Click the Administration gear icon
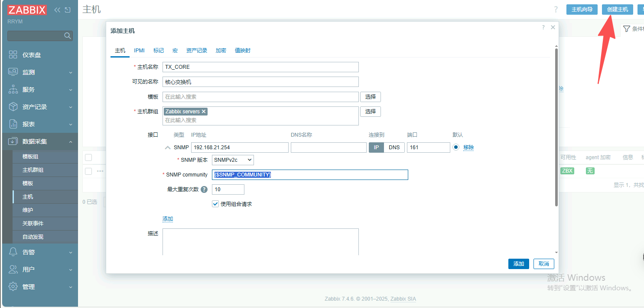Viewport: 644px width, 308px height. tap(13, 286)
